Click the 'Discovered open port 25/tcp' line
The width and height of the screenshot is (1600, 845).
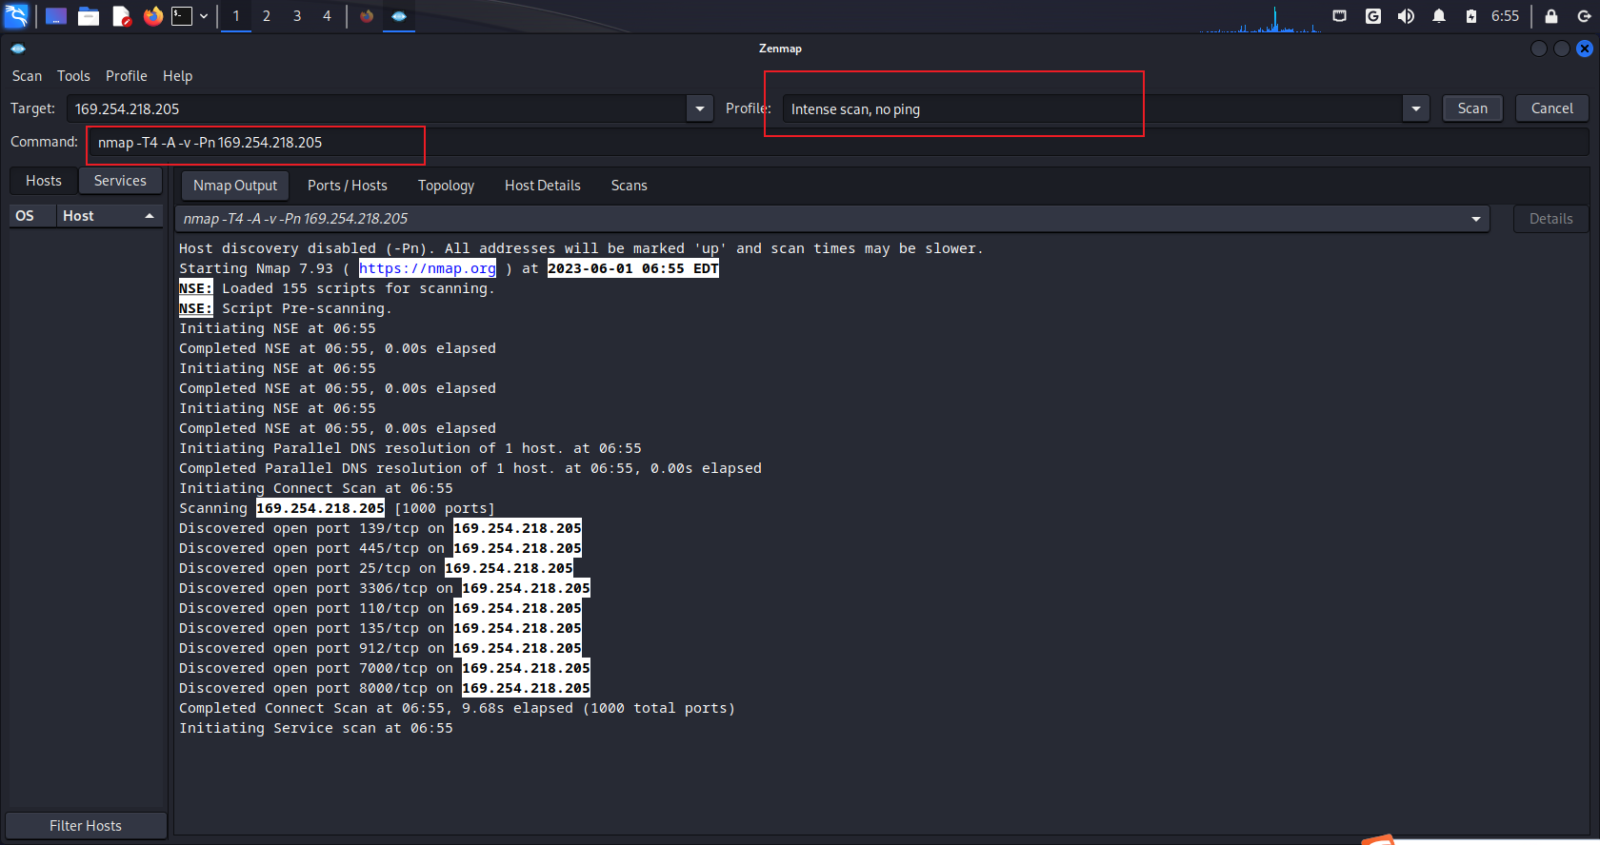[376, 568]
